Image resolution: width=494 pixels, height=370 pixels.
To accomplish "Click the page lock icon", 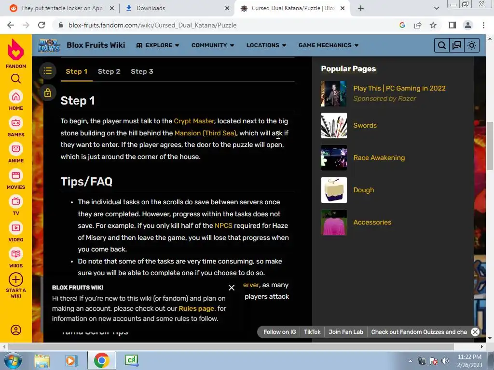I will [48, 92].
